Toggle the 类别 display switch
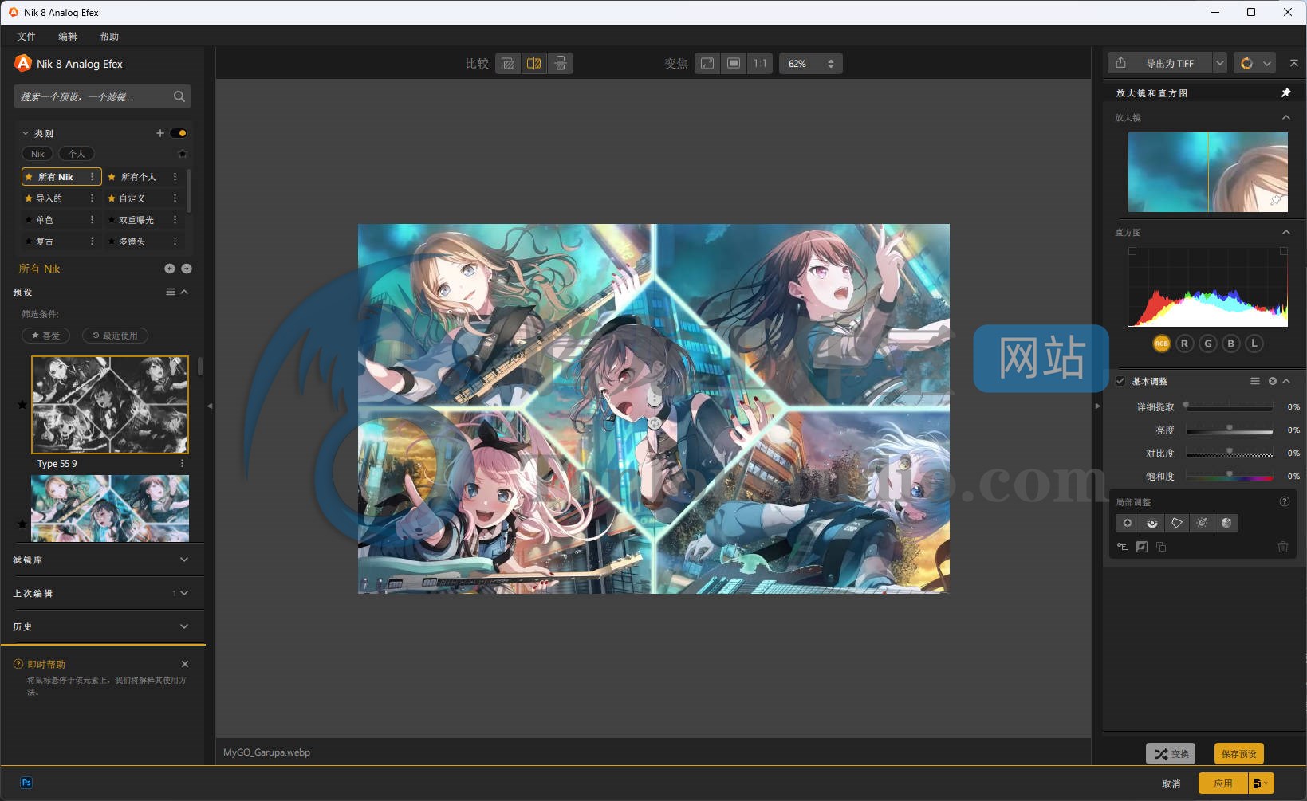This screenshot has height=801, width=1307. coord(179,133)
